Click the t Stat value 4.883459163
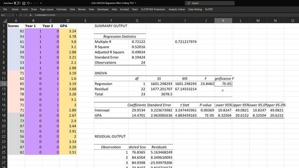Image resolution: width=299 pixels, height=168 pixels. pyautogui.click(x=185, y=115)
